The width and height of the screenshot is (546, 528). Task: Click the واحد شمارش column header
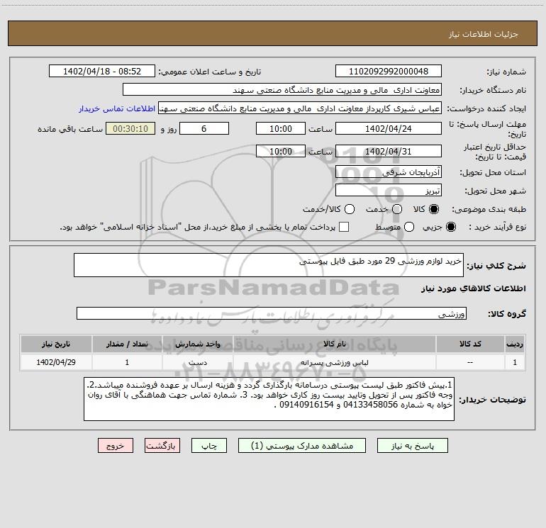point(197,344)
